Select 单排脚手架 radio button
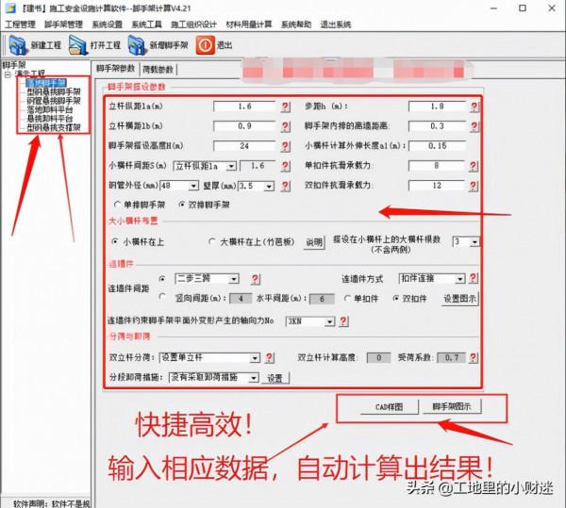Image resolution: width=566 pixels, height=508 pixels. pyautogui.click(x=117, y=205)
